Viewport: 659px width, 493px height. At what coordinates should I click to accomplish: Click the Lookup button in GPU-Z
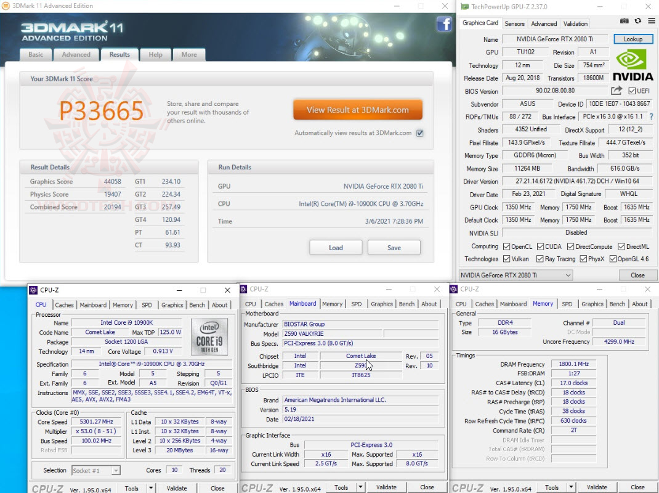click(633, 39)
